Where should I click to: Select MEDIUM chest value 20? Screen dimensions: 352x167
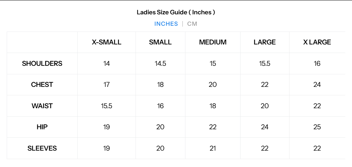click(213, 85)
